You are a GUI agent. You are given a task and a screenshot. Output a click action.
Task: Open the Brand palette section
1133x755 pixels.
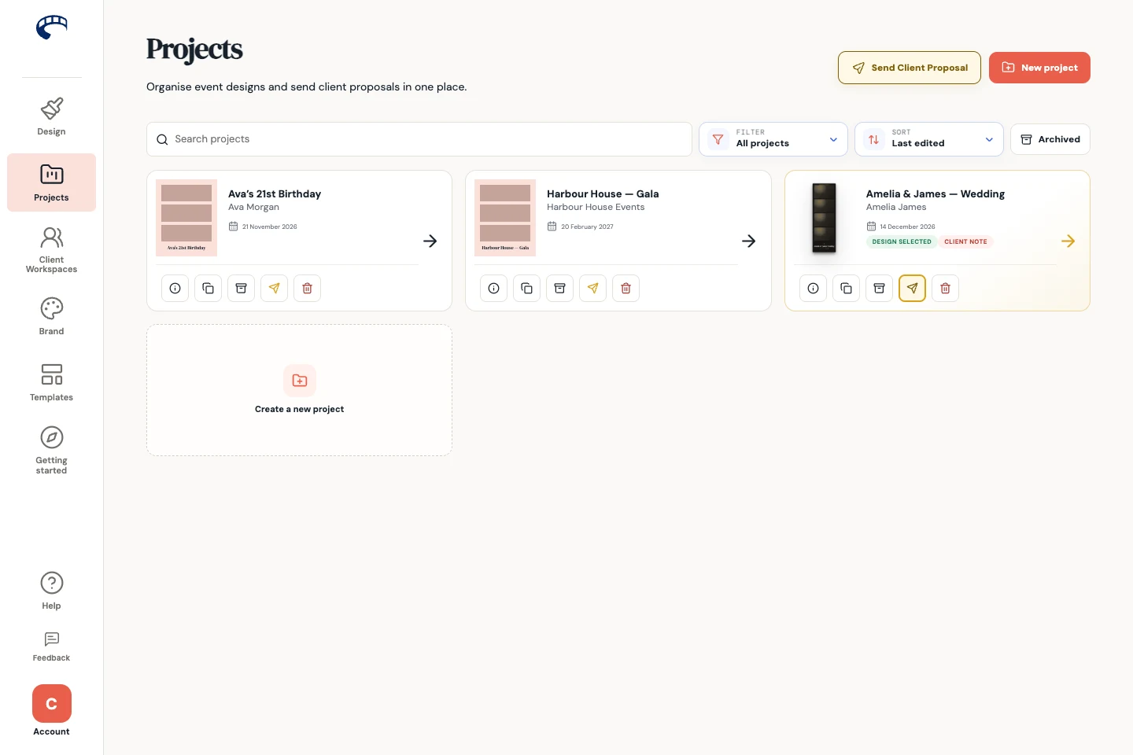point(51,316)
